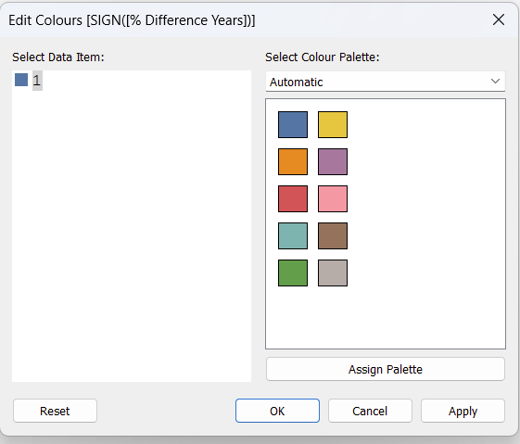
Task: Select the pink palette swatch
Action: coord(333,199)
